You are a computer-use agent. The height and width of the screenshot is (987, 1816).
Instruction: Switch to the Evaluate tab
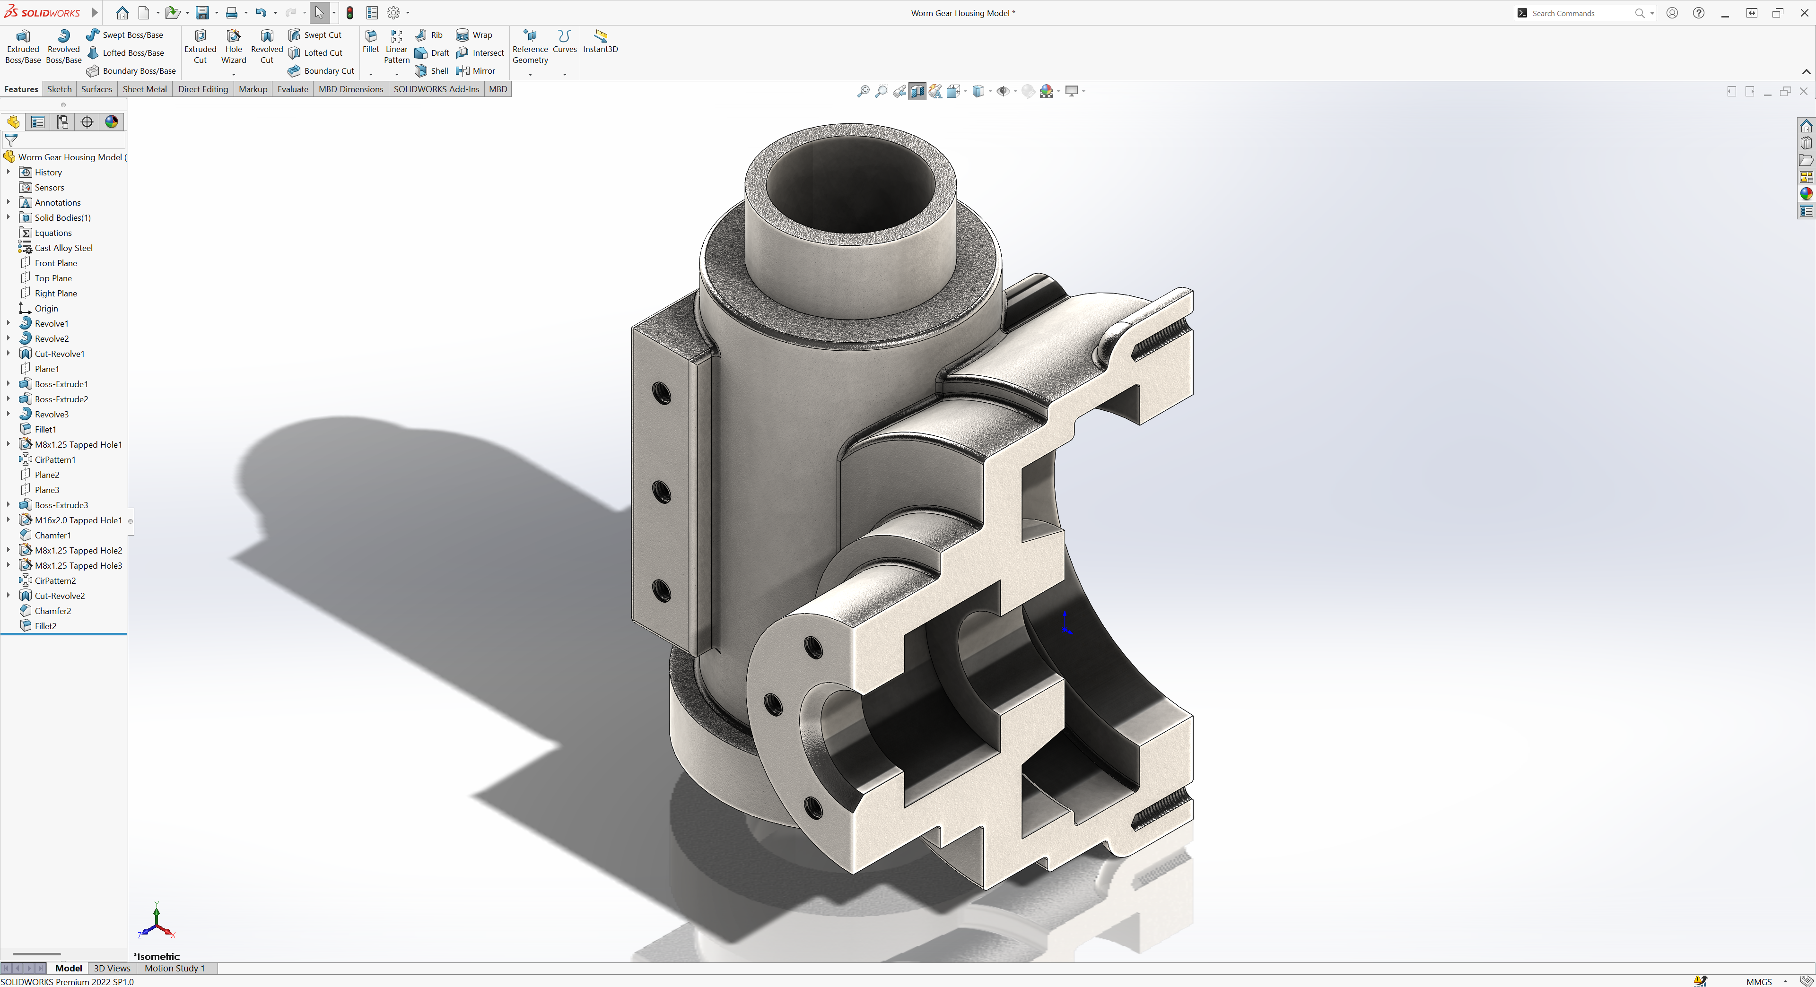293,89
